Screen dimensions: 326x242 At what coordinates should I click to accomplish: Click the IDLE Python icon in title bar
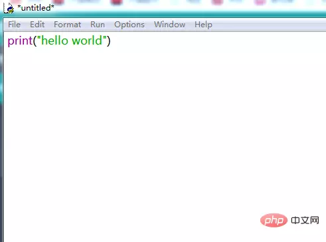tap(9, 8)
